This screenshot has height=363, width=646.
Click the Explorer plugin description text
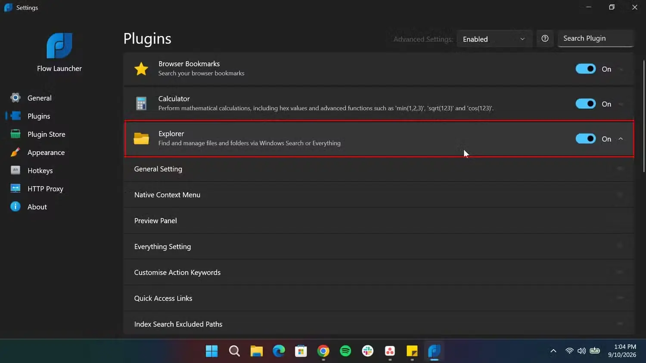tap(249, 143)
